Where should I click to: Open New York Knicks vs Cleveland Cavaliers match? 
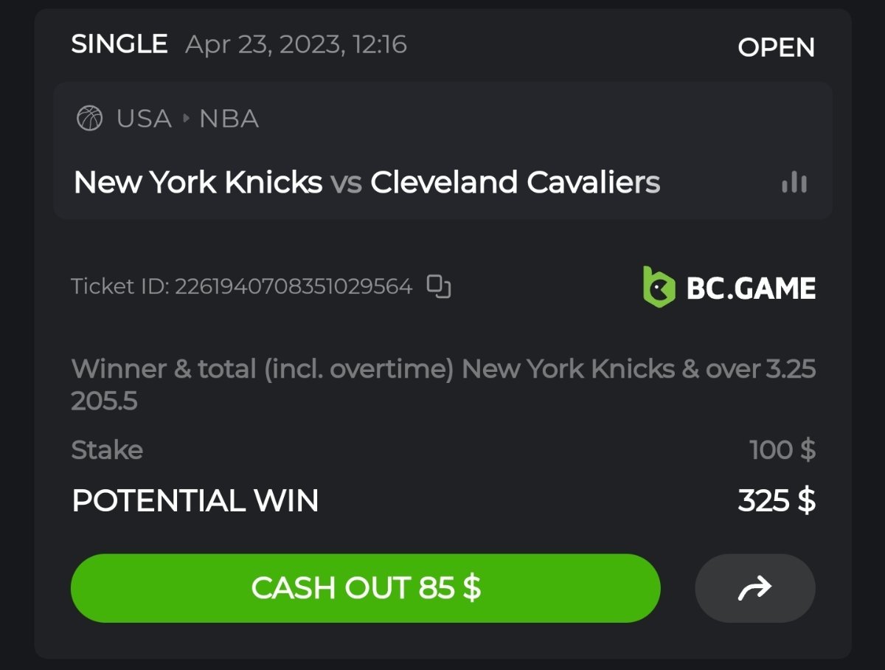(367, 182)
